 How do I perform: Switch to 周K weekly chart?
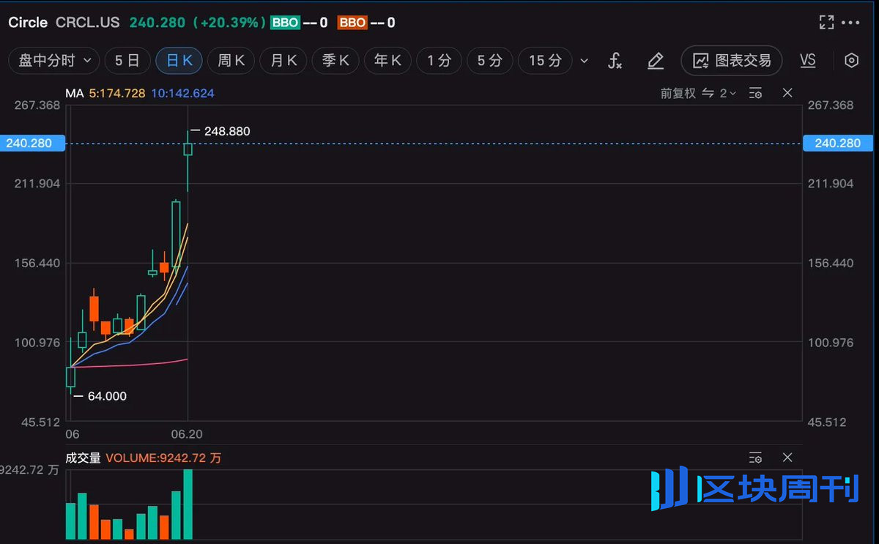click(x=231, y=61)
